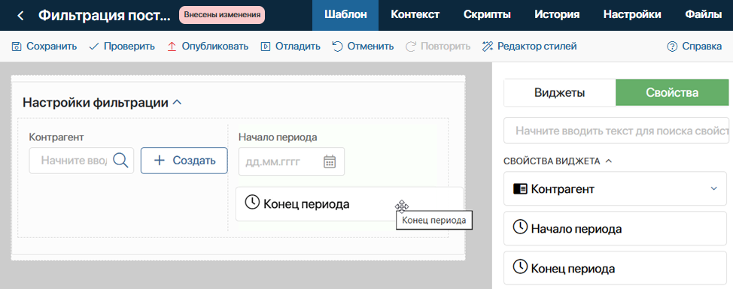The height and width of the screenshot is (289, 733).
Task: Open the Настройки tab
Action: click(632, 15)
